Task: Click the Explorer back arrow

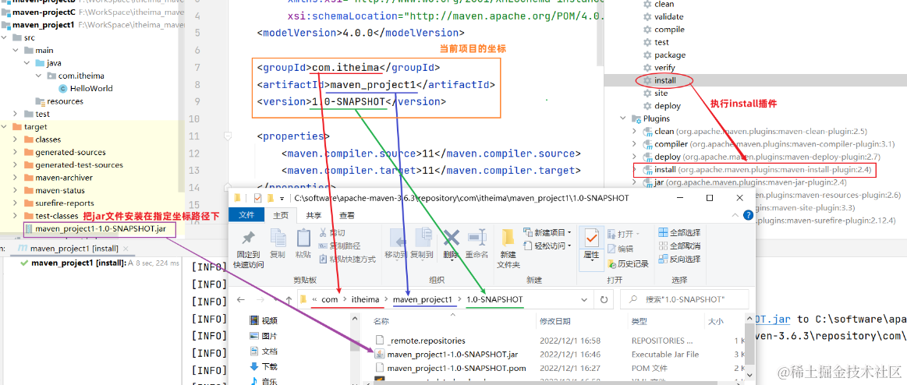Action: point(241,299)
